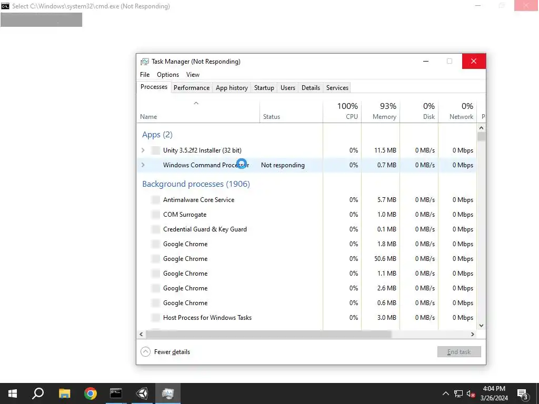
Task: Sort processes by Memory column
Action: [381, 112]
